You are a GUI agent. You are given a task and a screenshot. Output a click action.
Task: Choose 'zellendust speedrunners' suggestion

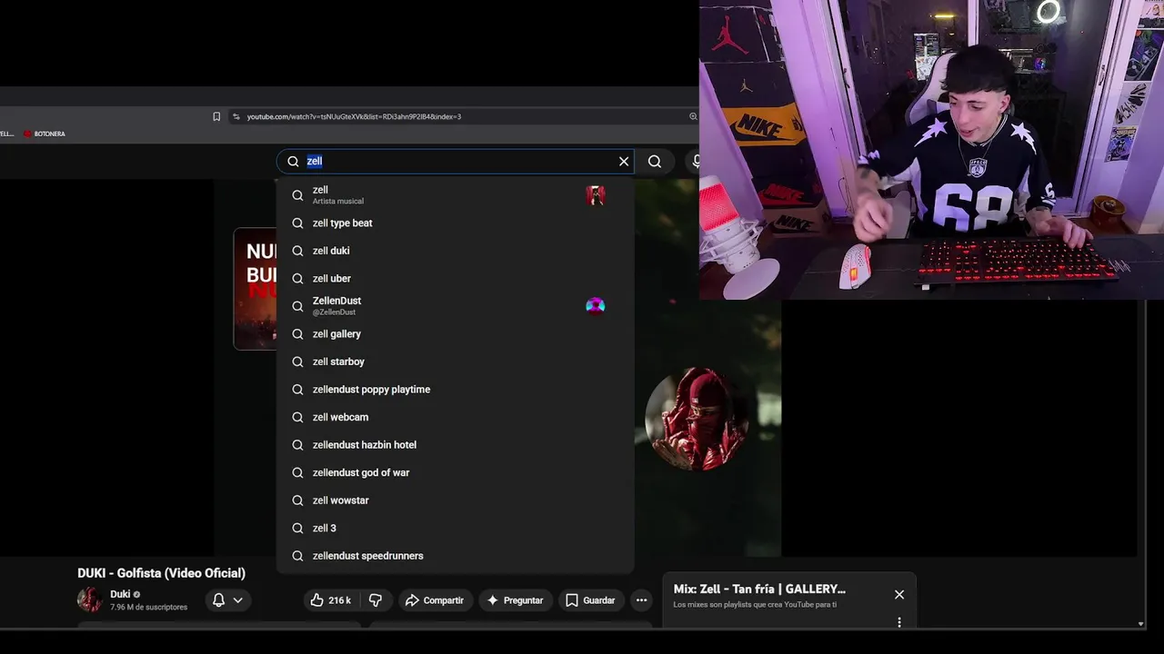455,555
